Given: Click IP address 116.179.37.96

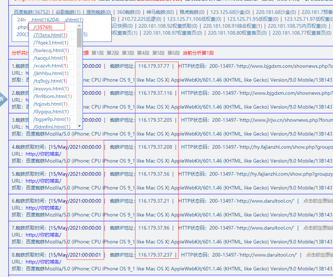Looking at the screenshot, I should coord(154,228).
